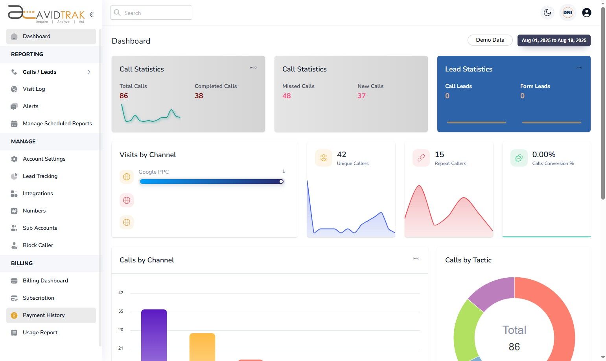Click the Lead Tracking pie icon
The image size is (606, 361).
pos(14,176)
